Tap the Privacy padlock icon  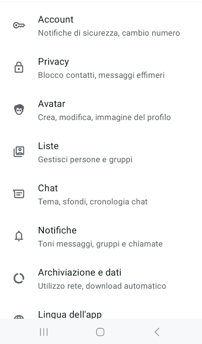click(19, 67)
